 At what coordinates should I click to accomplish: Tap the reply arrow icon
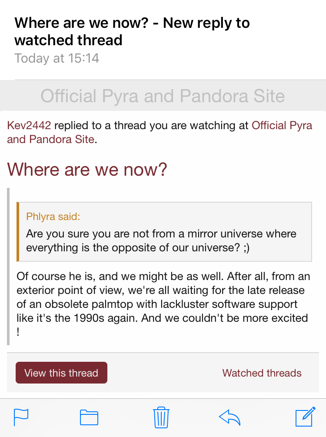pos(230,417)
